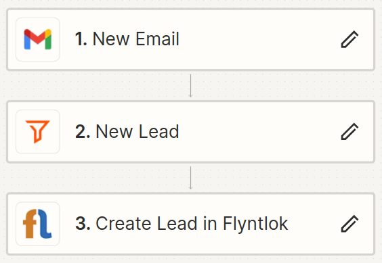Image resolution: width=382 pixels, height=263 pixels.
Task: Select the New Email step title text
Action: 136,39
